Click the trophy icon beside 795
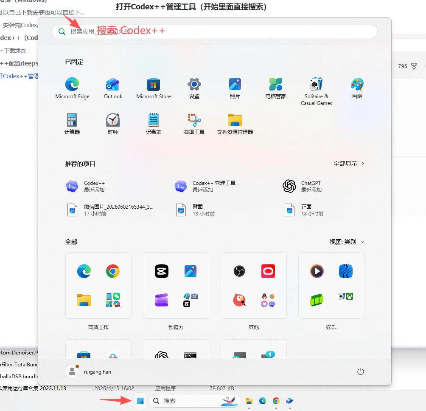 (x=414, y=66)
